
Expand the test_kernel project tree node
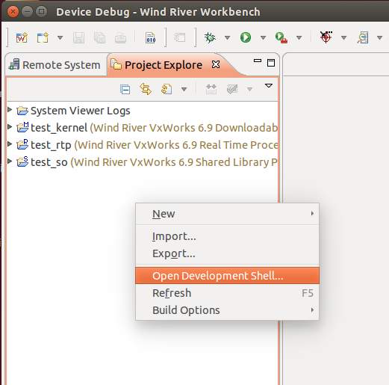tap(10, 127)
